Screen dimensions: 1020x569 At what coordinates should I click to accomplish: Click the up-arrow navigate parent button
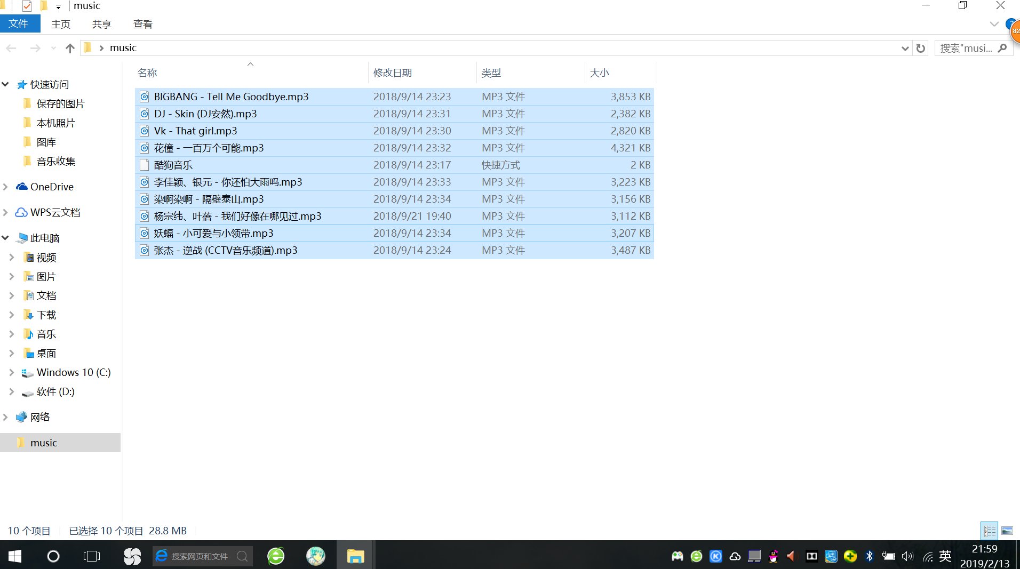click(x=70, y=48)
